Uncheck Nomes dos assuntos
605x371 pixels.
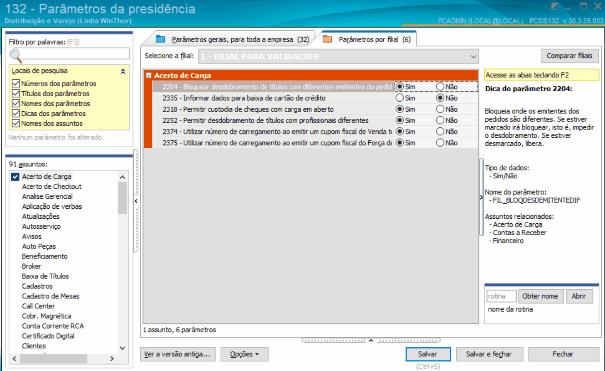point(16,123)
